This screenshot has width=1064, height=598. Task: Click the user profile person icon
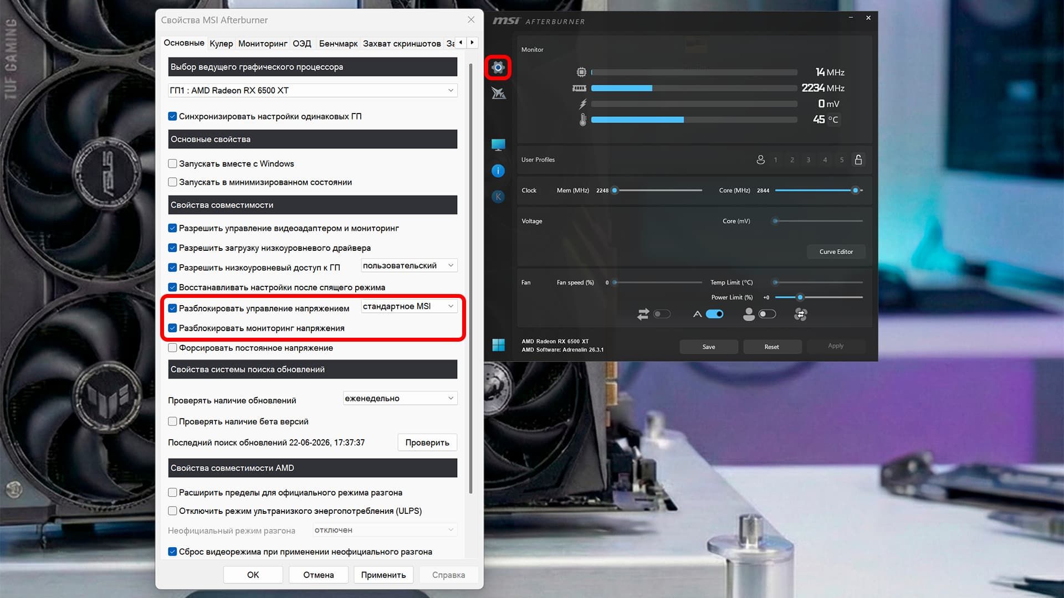760,159
